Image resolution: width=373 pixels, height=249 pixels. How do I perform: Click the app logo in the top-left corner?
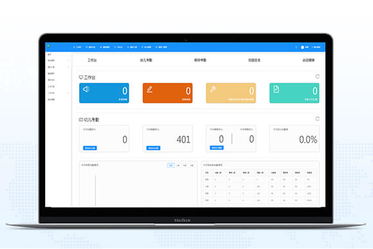coord(48,46)
